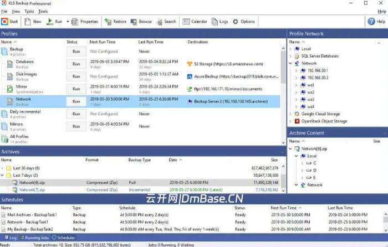Click Run button for Mirrors group
388x247 pixels.
(76, 126)
